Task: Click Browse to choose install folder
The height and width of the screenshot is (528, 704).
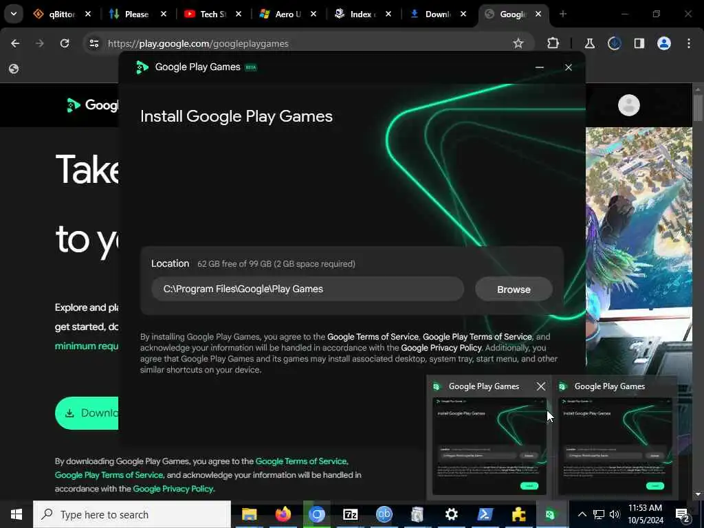Action: tap(514, 289)
